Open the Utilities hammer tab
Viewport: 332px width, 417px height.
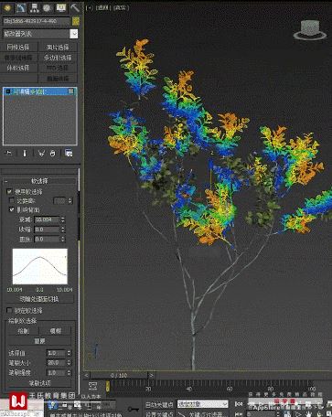74,7
